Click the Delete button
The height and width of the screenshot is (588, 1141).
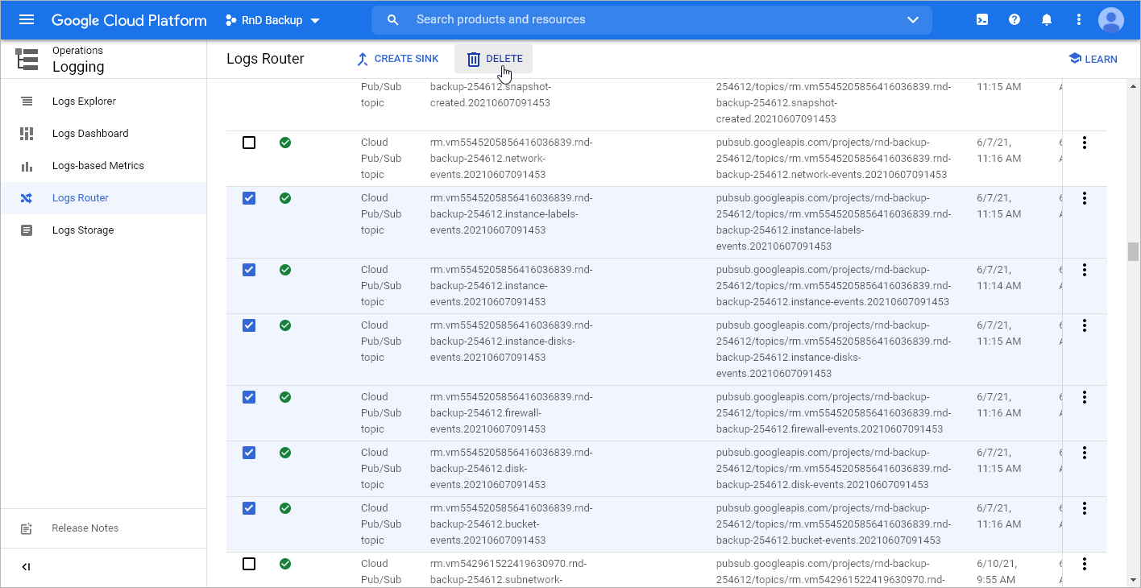(x=494, y=59)
